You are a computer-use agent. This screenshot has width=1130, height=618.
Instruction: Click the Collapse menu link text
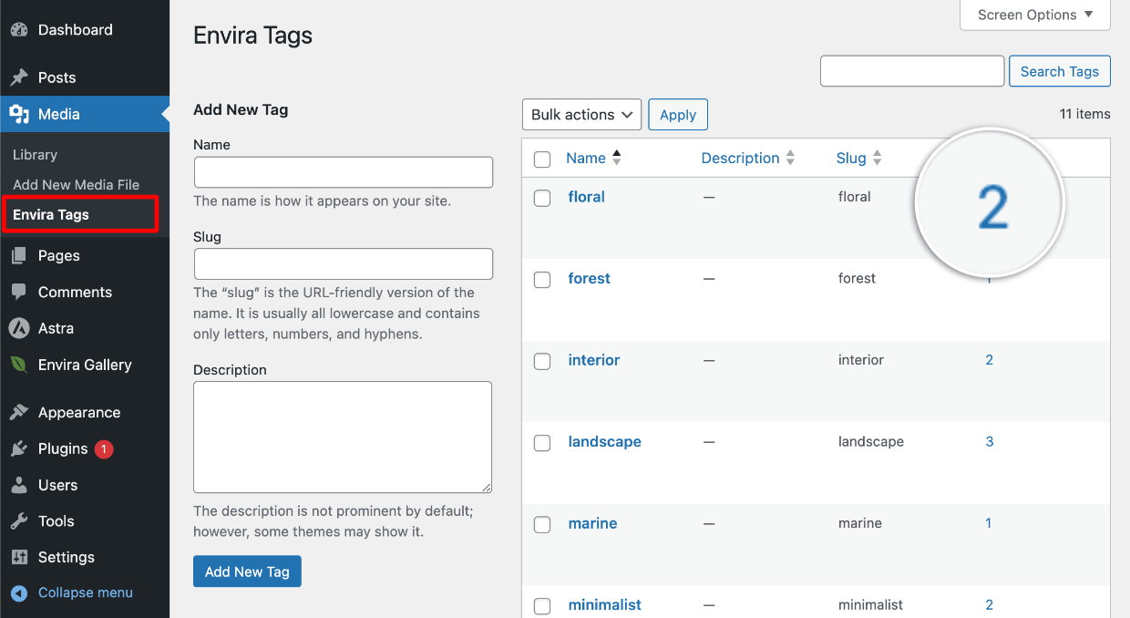pyautogui.click(x=86, y=592)
